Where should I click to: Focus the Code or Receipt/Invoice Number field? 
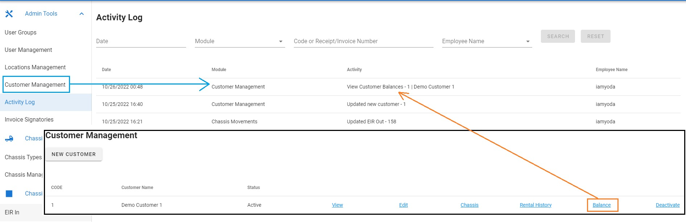click(363, 41)
